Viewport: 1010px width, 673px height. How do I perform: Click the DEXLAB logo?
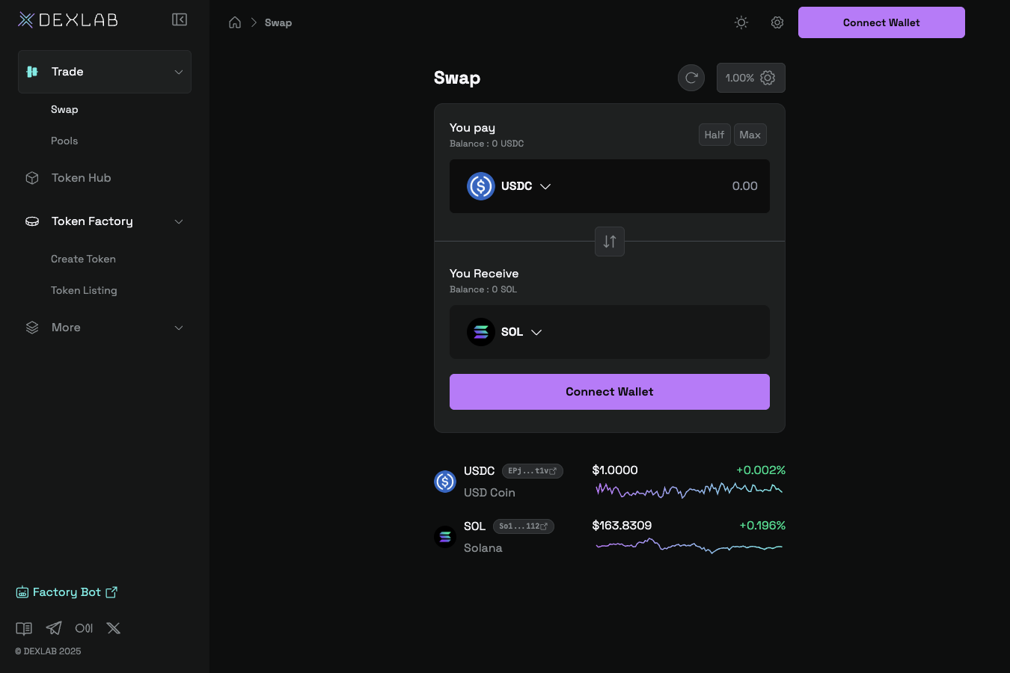pos(68,20)
